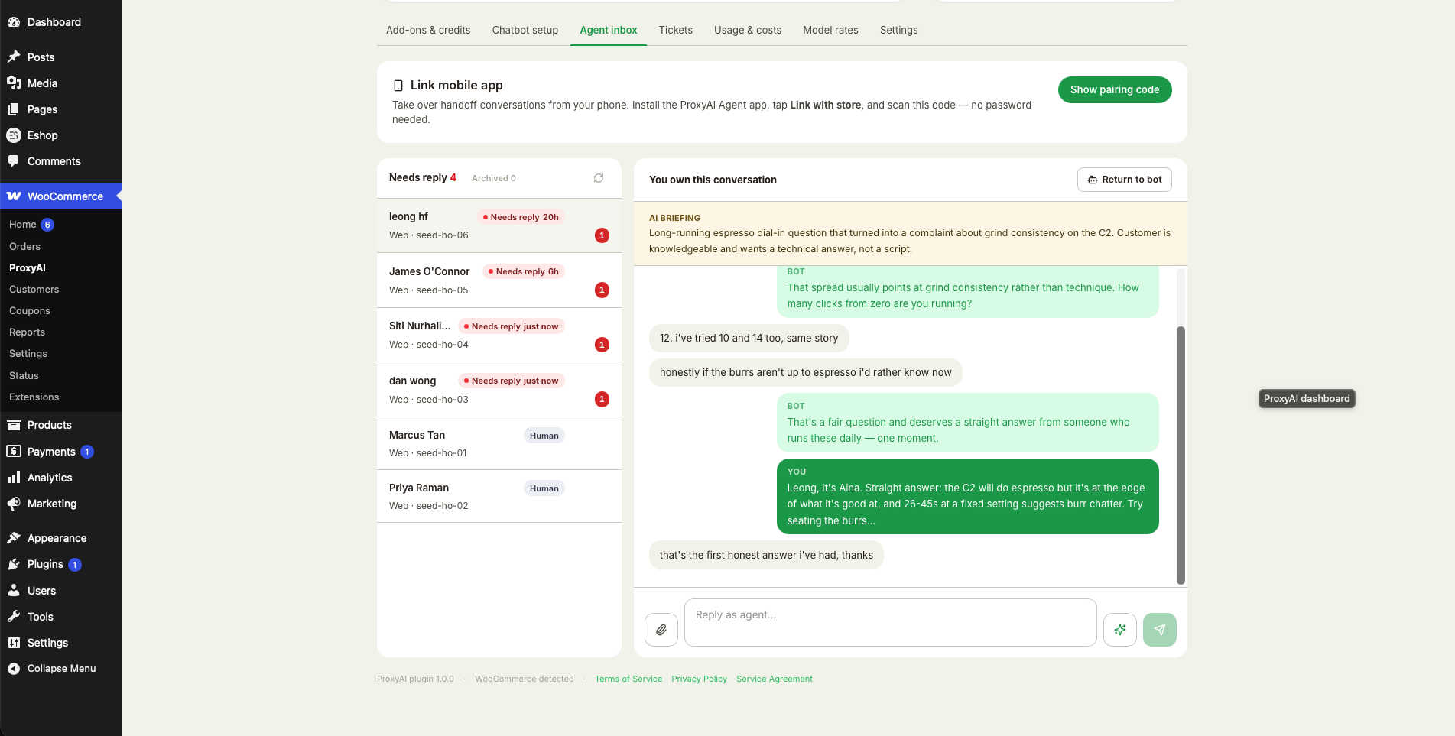Click into the Reply as agent field
The height and width of the screenshot is (736, 1455).
pos(891,622)
